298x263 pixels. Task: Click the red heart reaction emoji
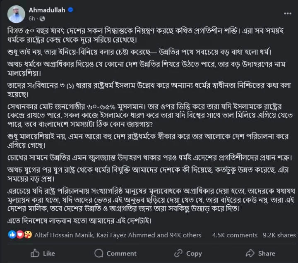[19, 234]
